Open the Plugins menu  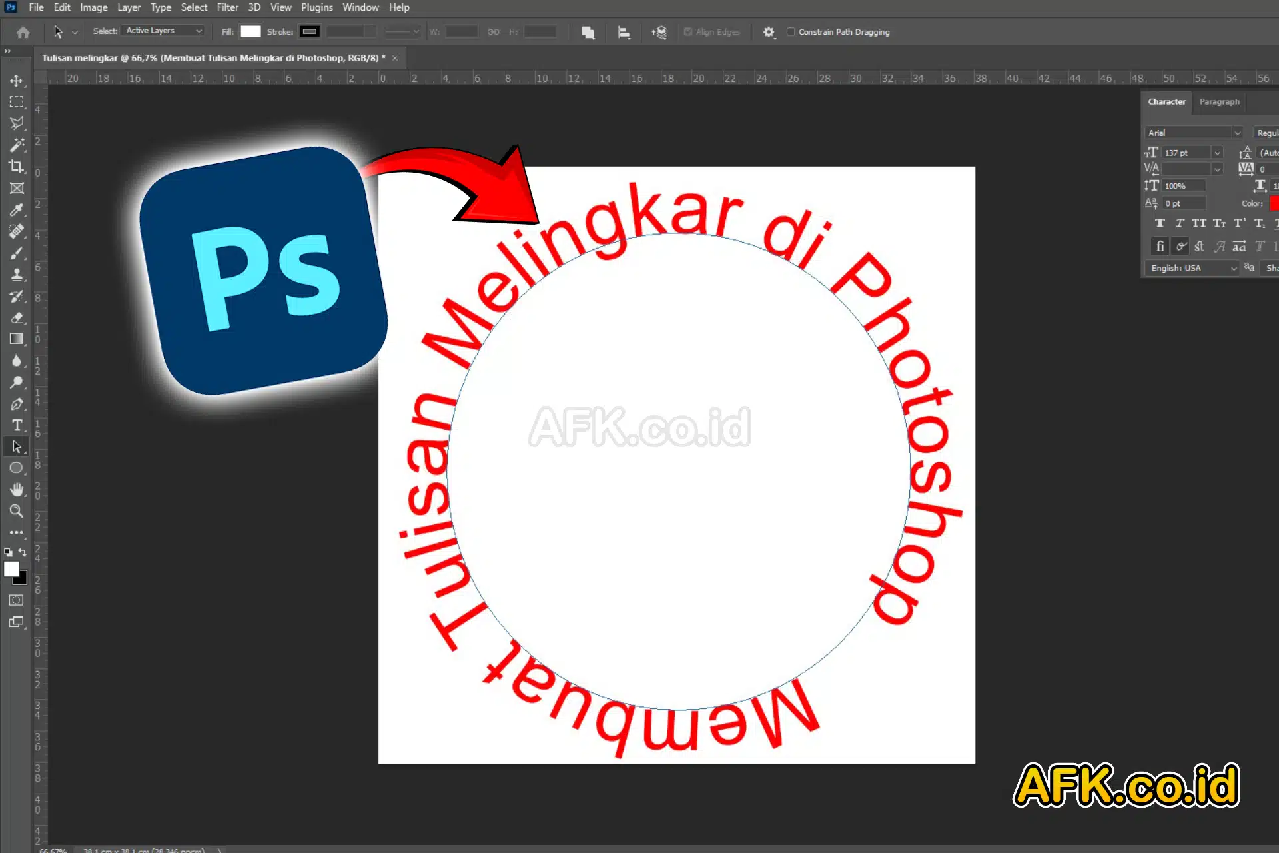click(x=316, y=7)
